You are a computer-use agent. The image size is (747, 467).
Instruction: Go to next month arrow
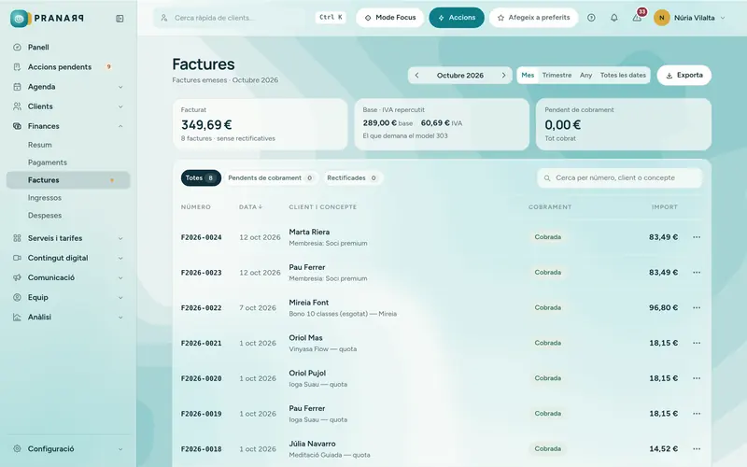coord(503,76)
